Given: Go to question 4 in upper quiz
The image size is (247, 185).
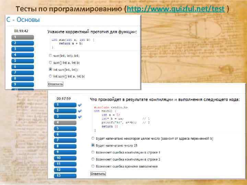Looking at the screenshot, I should [23, 55].
